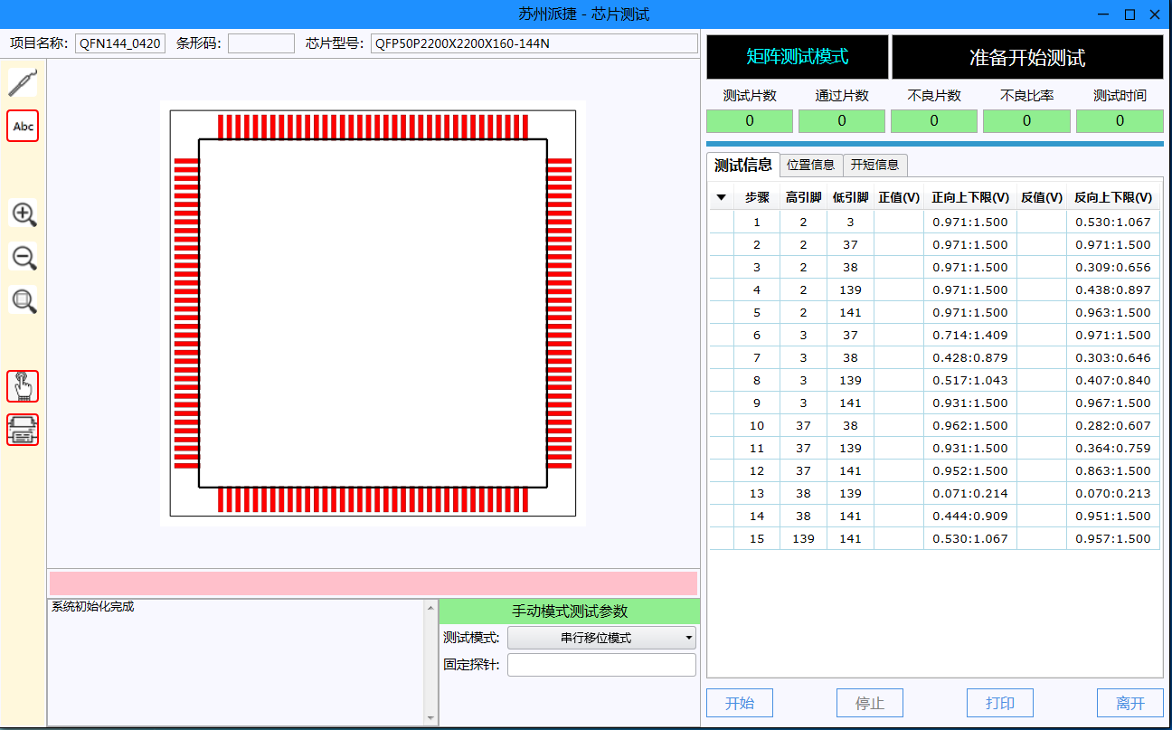Click the 不良比率 counter value
Image resolution: width=1172 pixels, height=730 pixels.
click(x=1026, y=120)
